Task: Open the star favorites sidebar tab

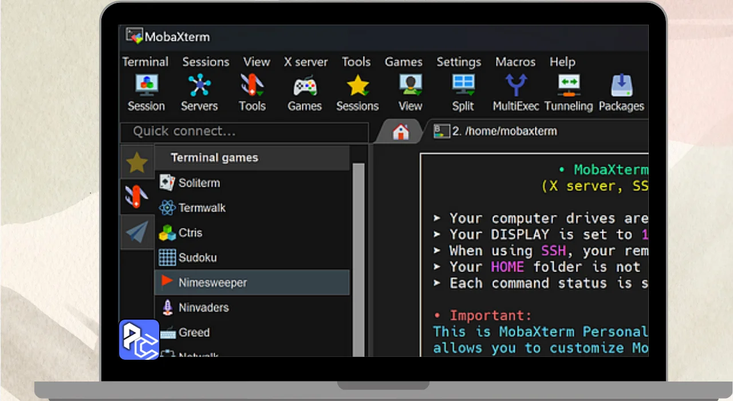Action: [137, 163]
